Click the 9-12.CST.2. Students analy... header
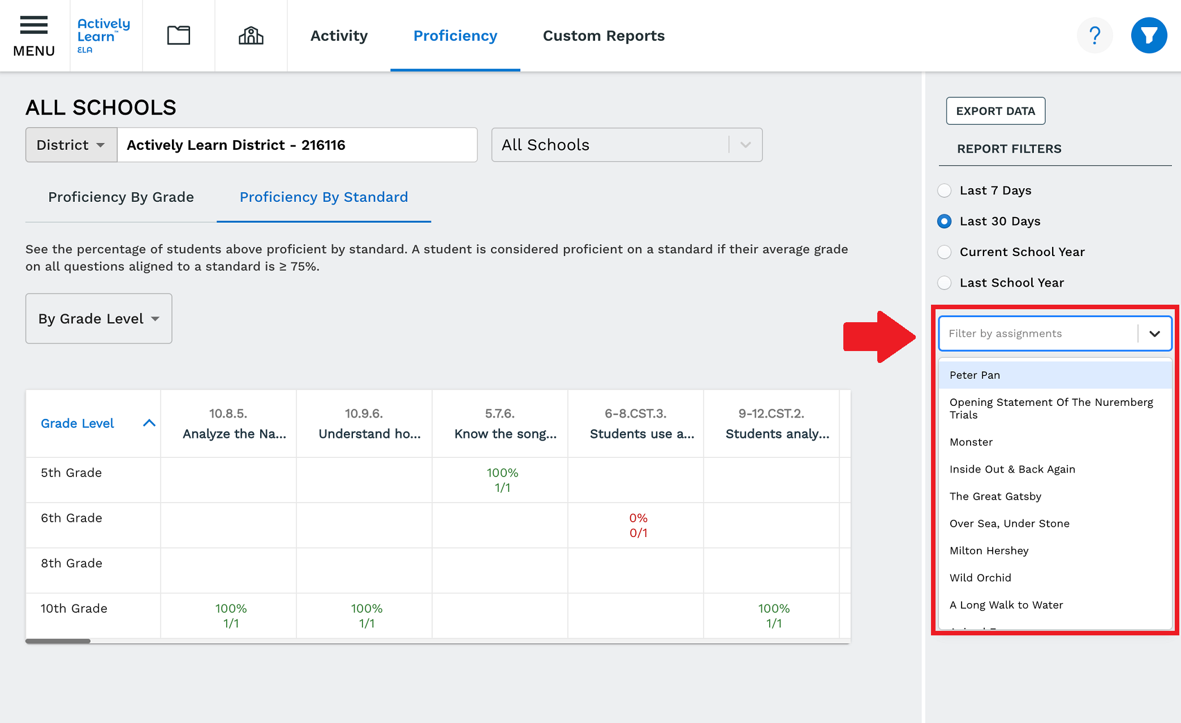 click(x=771, y=423)
